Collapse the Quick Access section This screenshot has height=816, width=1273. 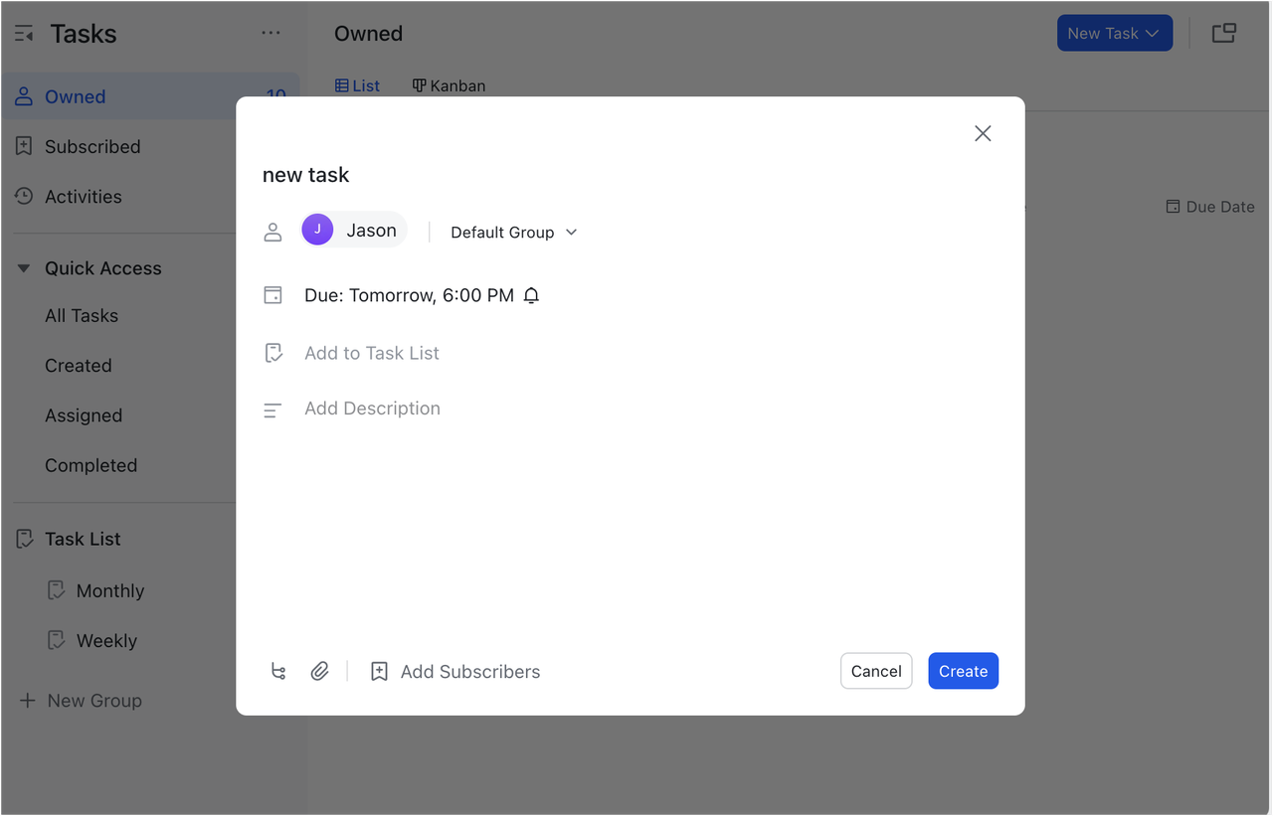(23, 267)
